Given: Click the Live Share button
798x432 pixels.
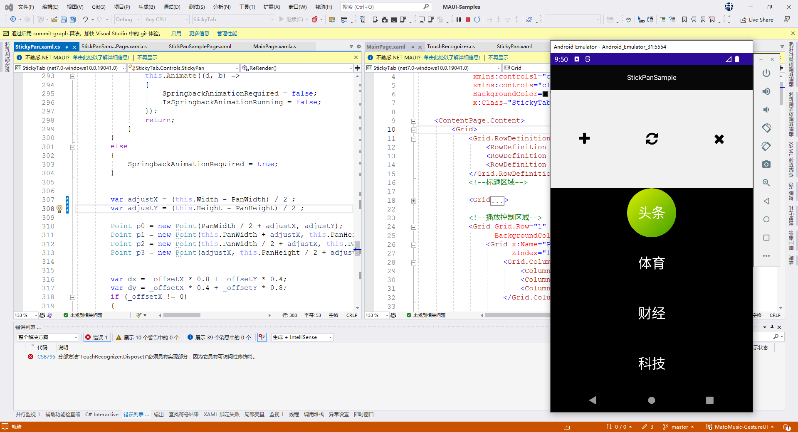Looking at the screenshot, I should pos(757,20).
